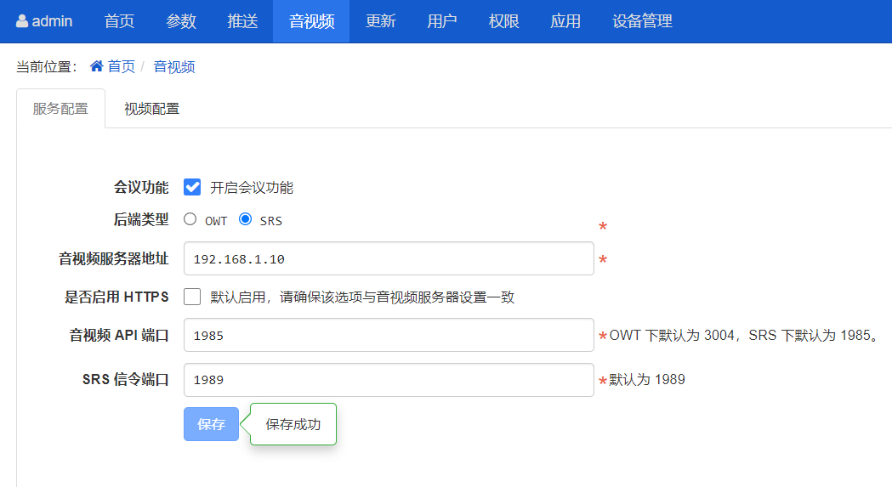
Task: Focus the SRS 信令端口 input field
Action: pyautogui.click(x=388, y=380)
